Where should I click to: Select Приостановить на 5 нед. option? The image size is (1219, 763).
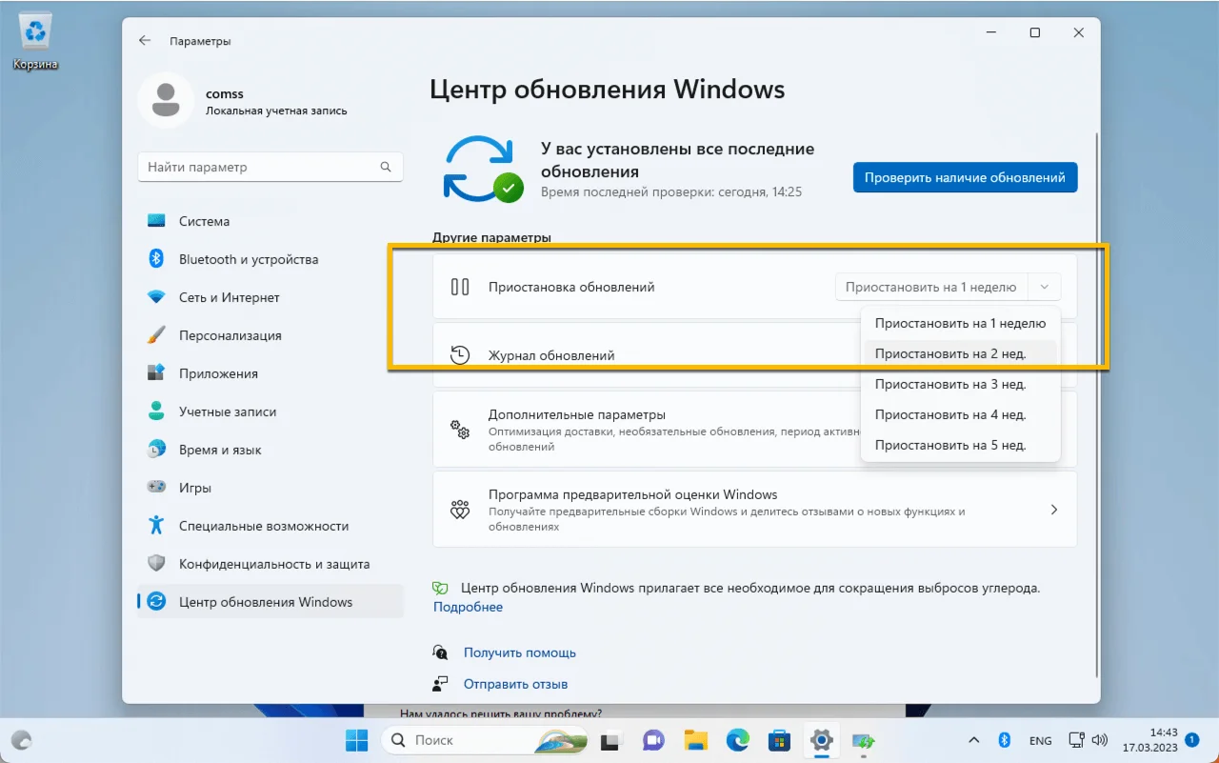(x=960, y=445)
